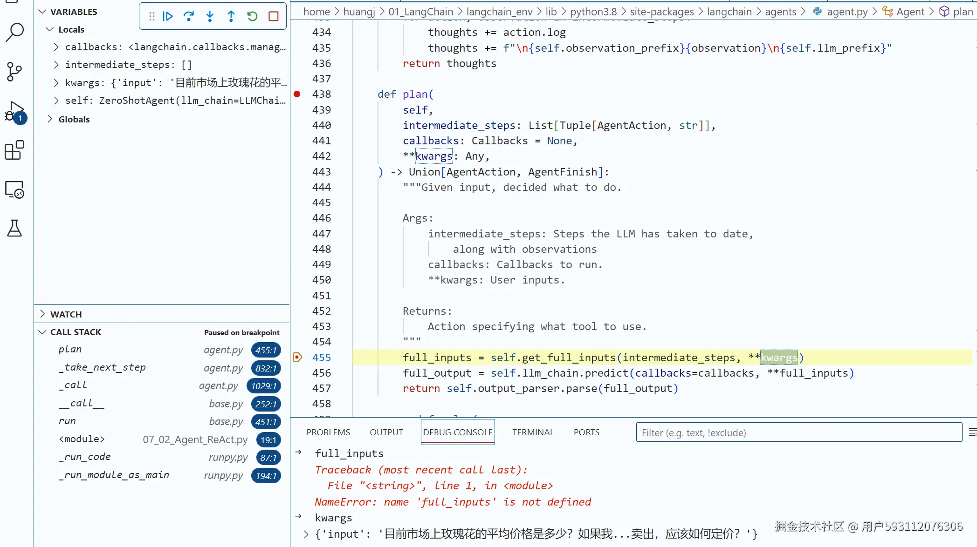Stop the debugger with the square icon
Viewport: 977px width, 547px height.
[x=274, y=17]
